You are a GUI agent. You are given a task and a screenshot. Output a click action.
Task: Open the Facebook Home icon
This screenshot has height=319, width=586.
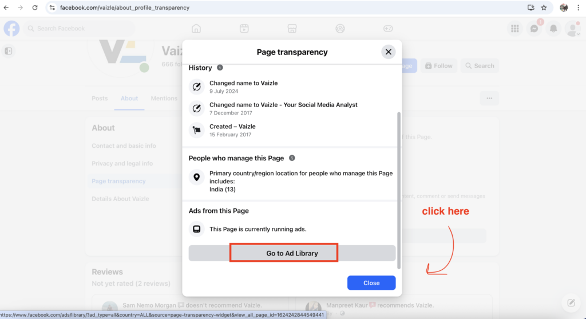pos(196,29)
